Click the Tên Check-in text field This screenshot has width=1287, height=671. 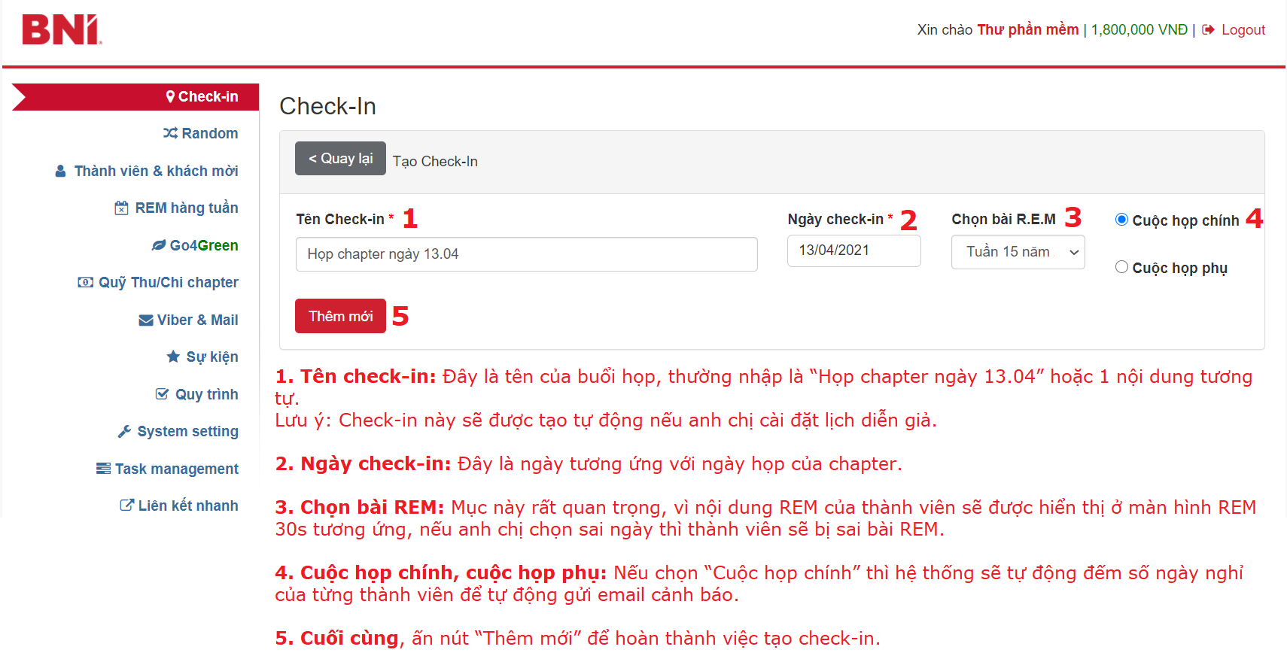point(526,254)
